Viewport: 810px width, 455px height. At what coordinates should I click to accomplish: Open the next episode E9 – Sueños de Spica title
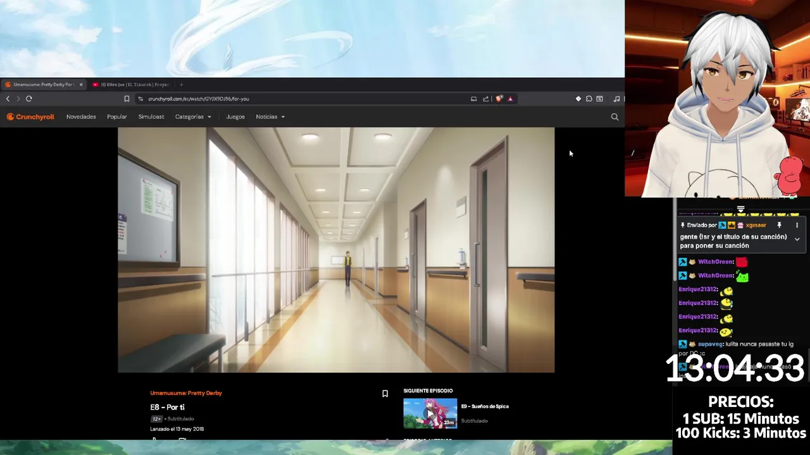click(x=485, y=406)
